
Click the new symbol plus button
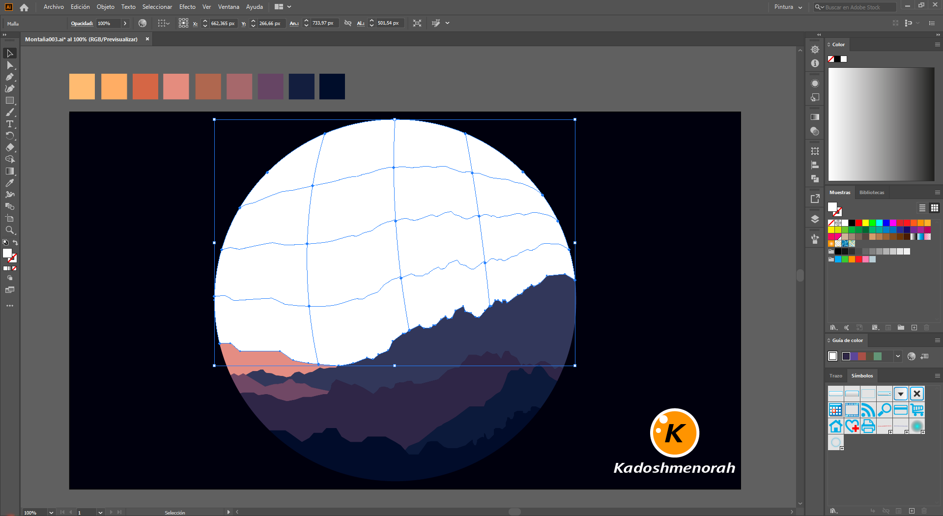click(912, 511)
